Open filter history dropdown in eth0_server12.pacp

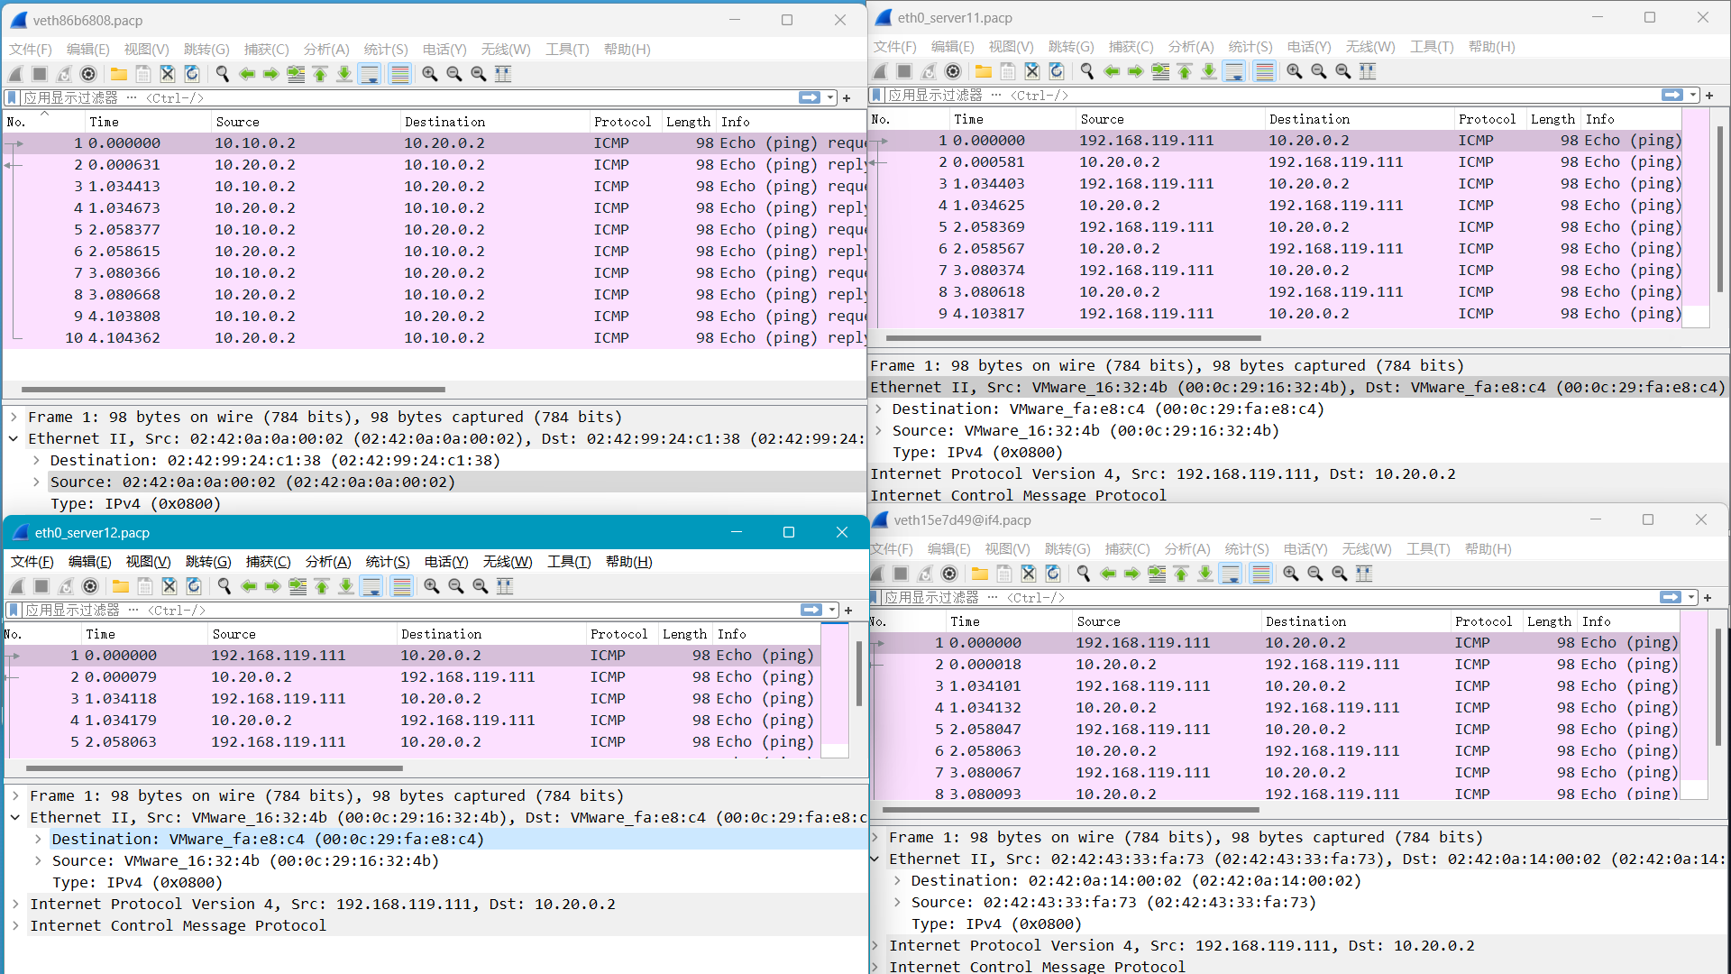[x=832, y=611]
